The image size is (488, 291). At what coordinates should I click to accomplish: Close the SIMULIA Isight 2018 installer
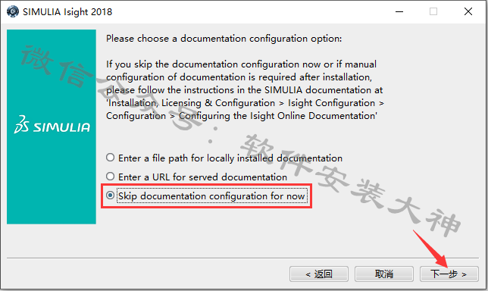(468, 11)
